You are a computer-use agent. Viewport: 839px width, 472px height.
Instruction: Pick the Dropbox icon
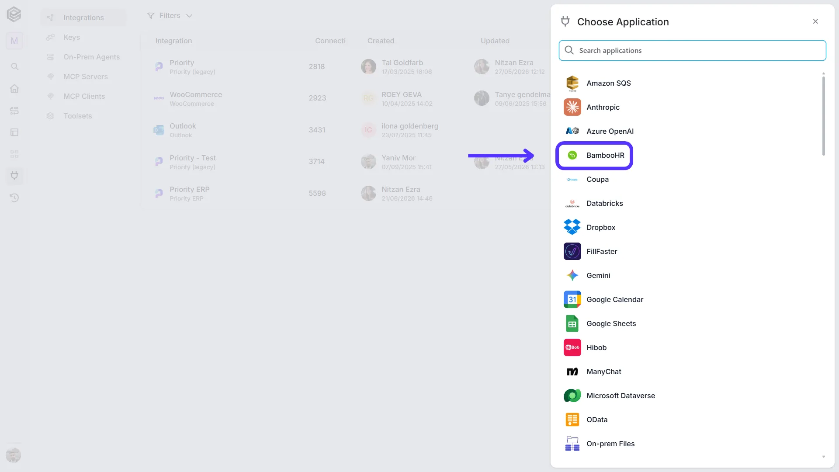click(572, 227)
